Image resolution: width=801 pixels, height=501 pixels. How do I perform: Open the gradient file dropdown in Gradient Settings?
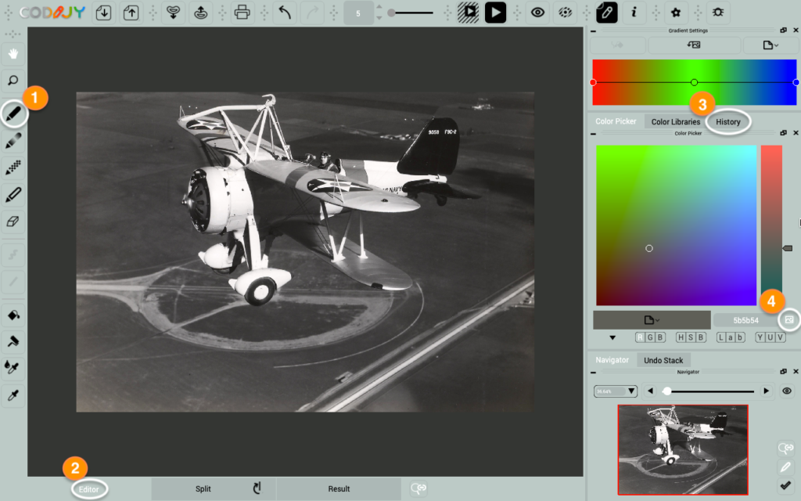pos(770,45)
